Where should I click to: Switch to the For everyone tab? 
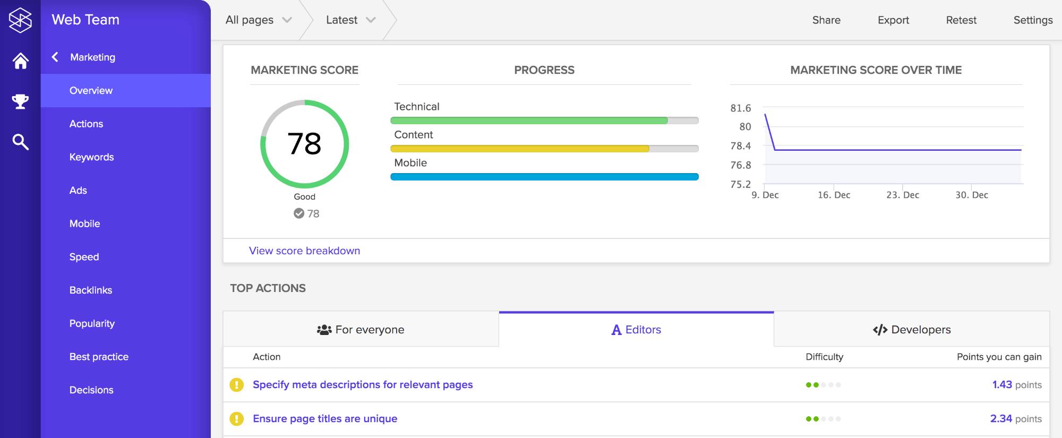361,330
